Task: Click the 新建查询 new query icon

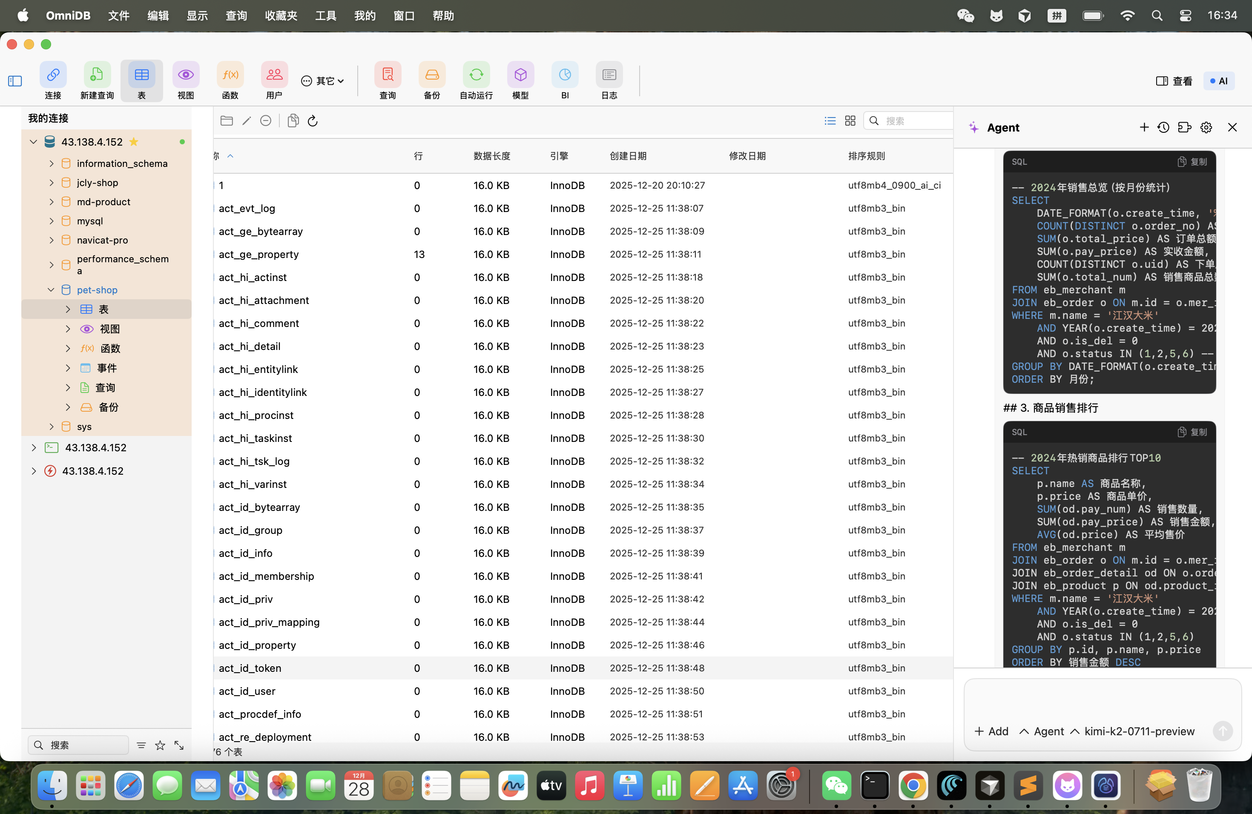Action: coord(97,75)
